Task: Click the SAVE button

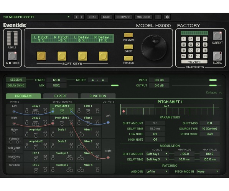Action: pos(106,17)
